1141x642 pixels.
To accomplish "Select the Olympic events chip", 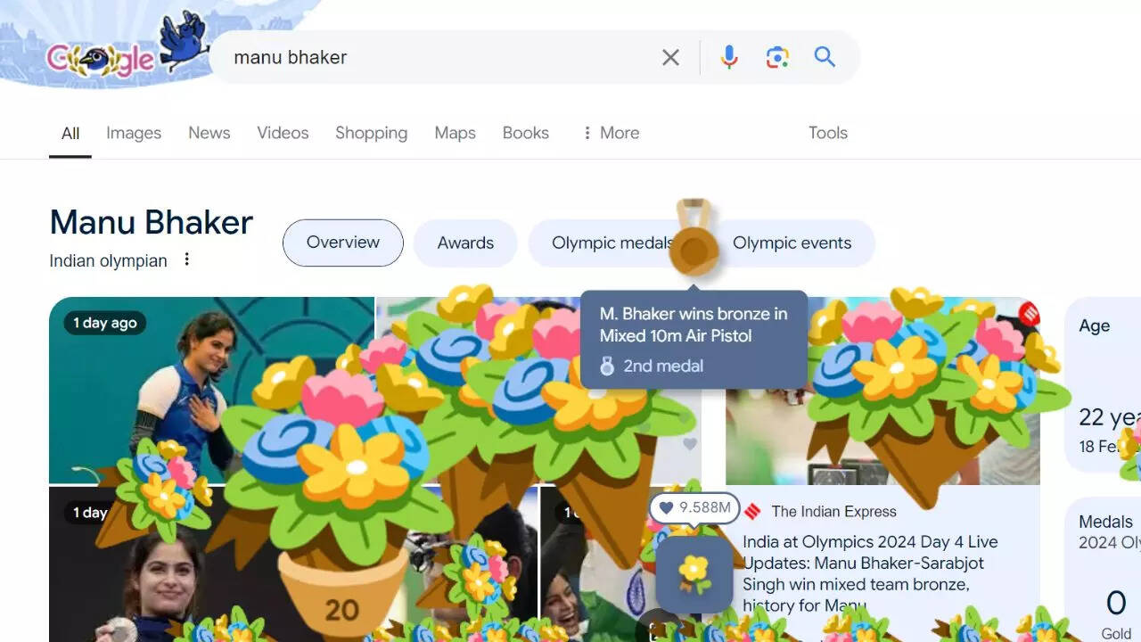I will (x=792, y=243).
